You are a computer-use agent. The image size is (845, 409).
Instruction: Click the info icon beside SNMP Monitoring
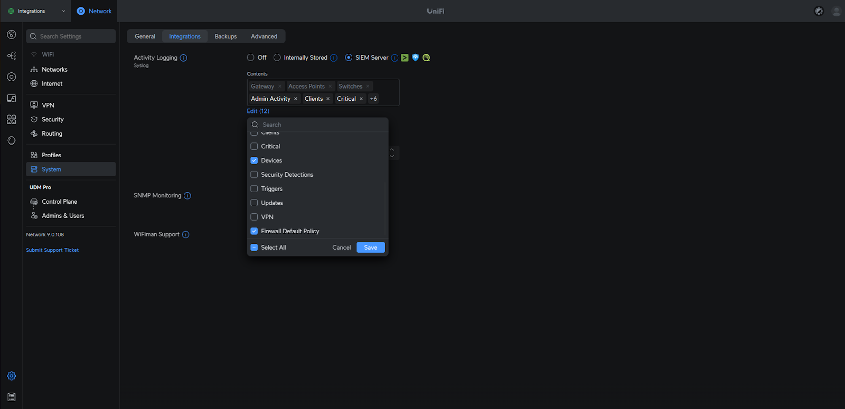[x=187, y=196]
